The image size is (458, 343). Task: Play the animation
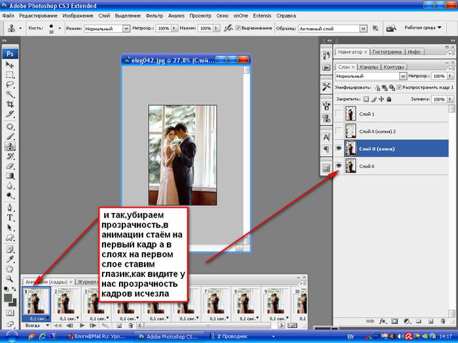click(x=82, y=325)
